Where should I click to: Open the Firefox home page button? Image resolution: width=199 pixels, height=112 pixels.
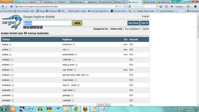tap(172, 6)
